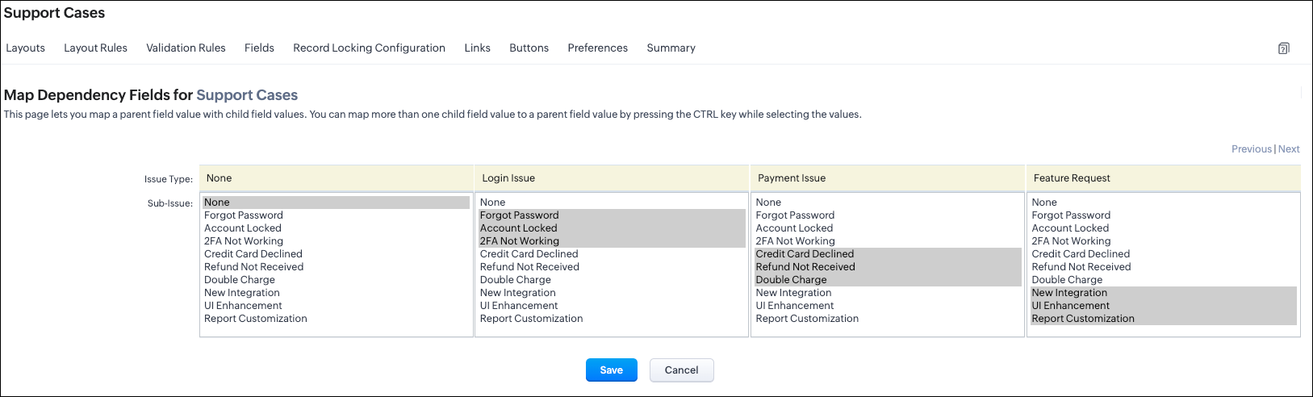Select Credit Card Declined under Payment Issue
The height and width of the screenshot is (397, 1313).
click(805, 253)
